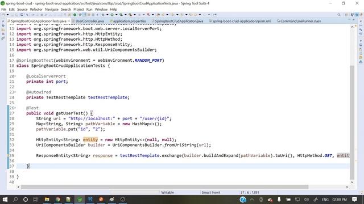This screenshot has width=364, height=204.
Task: Switch to application.properties tab
Action: coord(129,21)
